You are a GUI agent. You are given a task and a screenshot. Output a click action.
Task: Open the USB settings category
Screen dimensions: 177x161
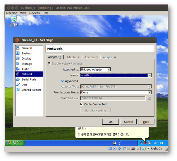(x=29, y=85)
